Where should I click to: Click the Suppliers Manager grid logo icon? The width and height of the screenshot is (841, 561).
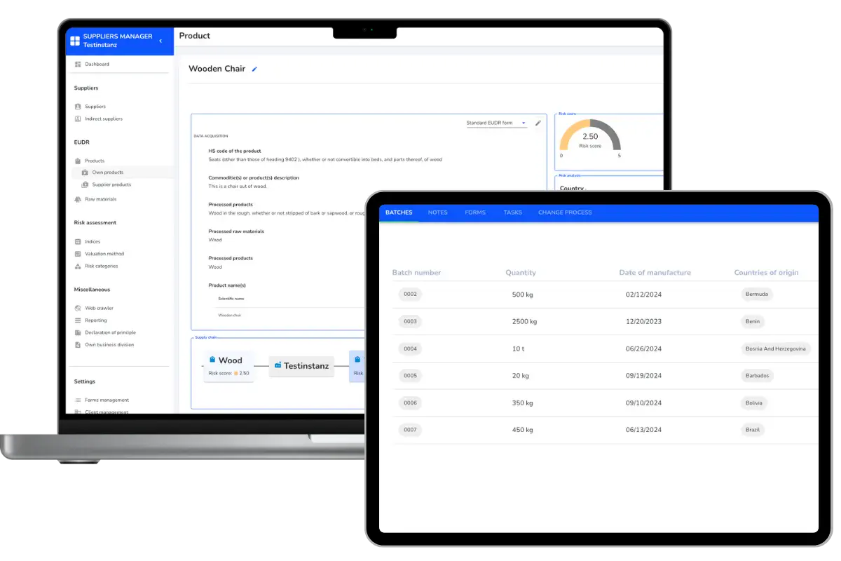[x=75, y=41]
